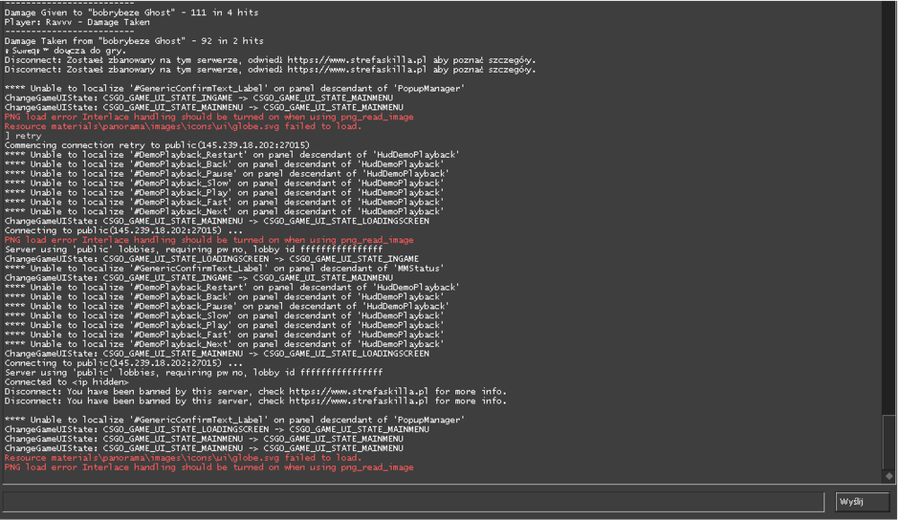Click the 'LOADINGSCREEN -> CSGO_GAME_UI_STATE_MAINMENU' line
The image size is (898, 520).
[217, 429]
